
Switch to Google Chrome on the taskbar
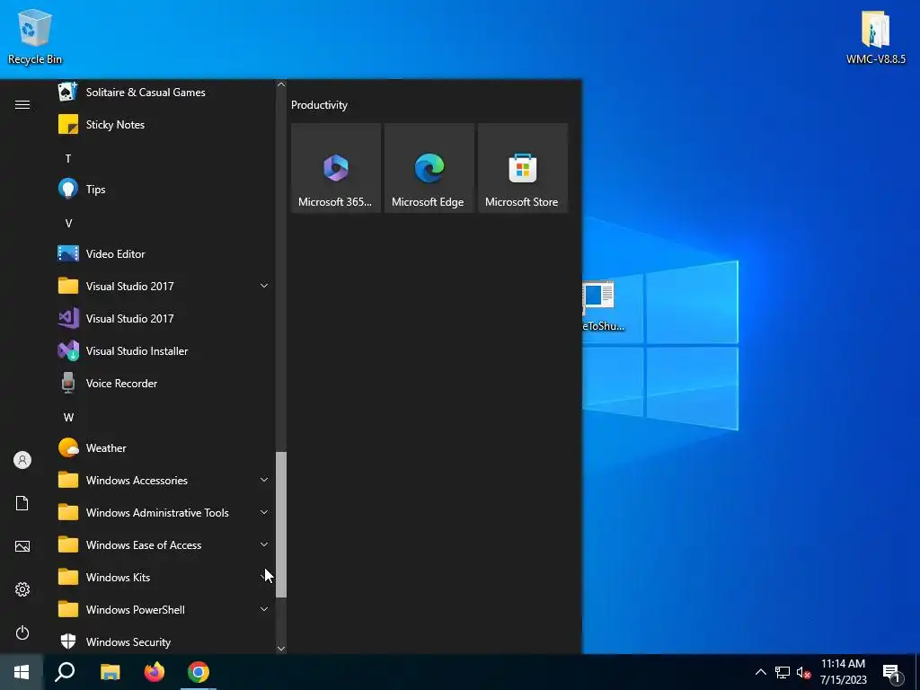[x=199, y=672]
